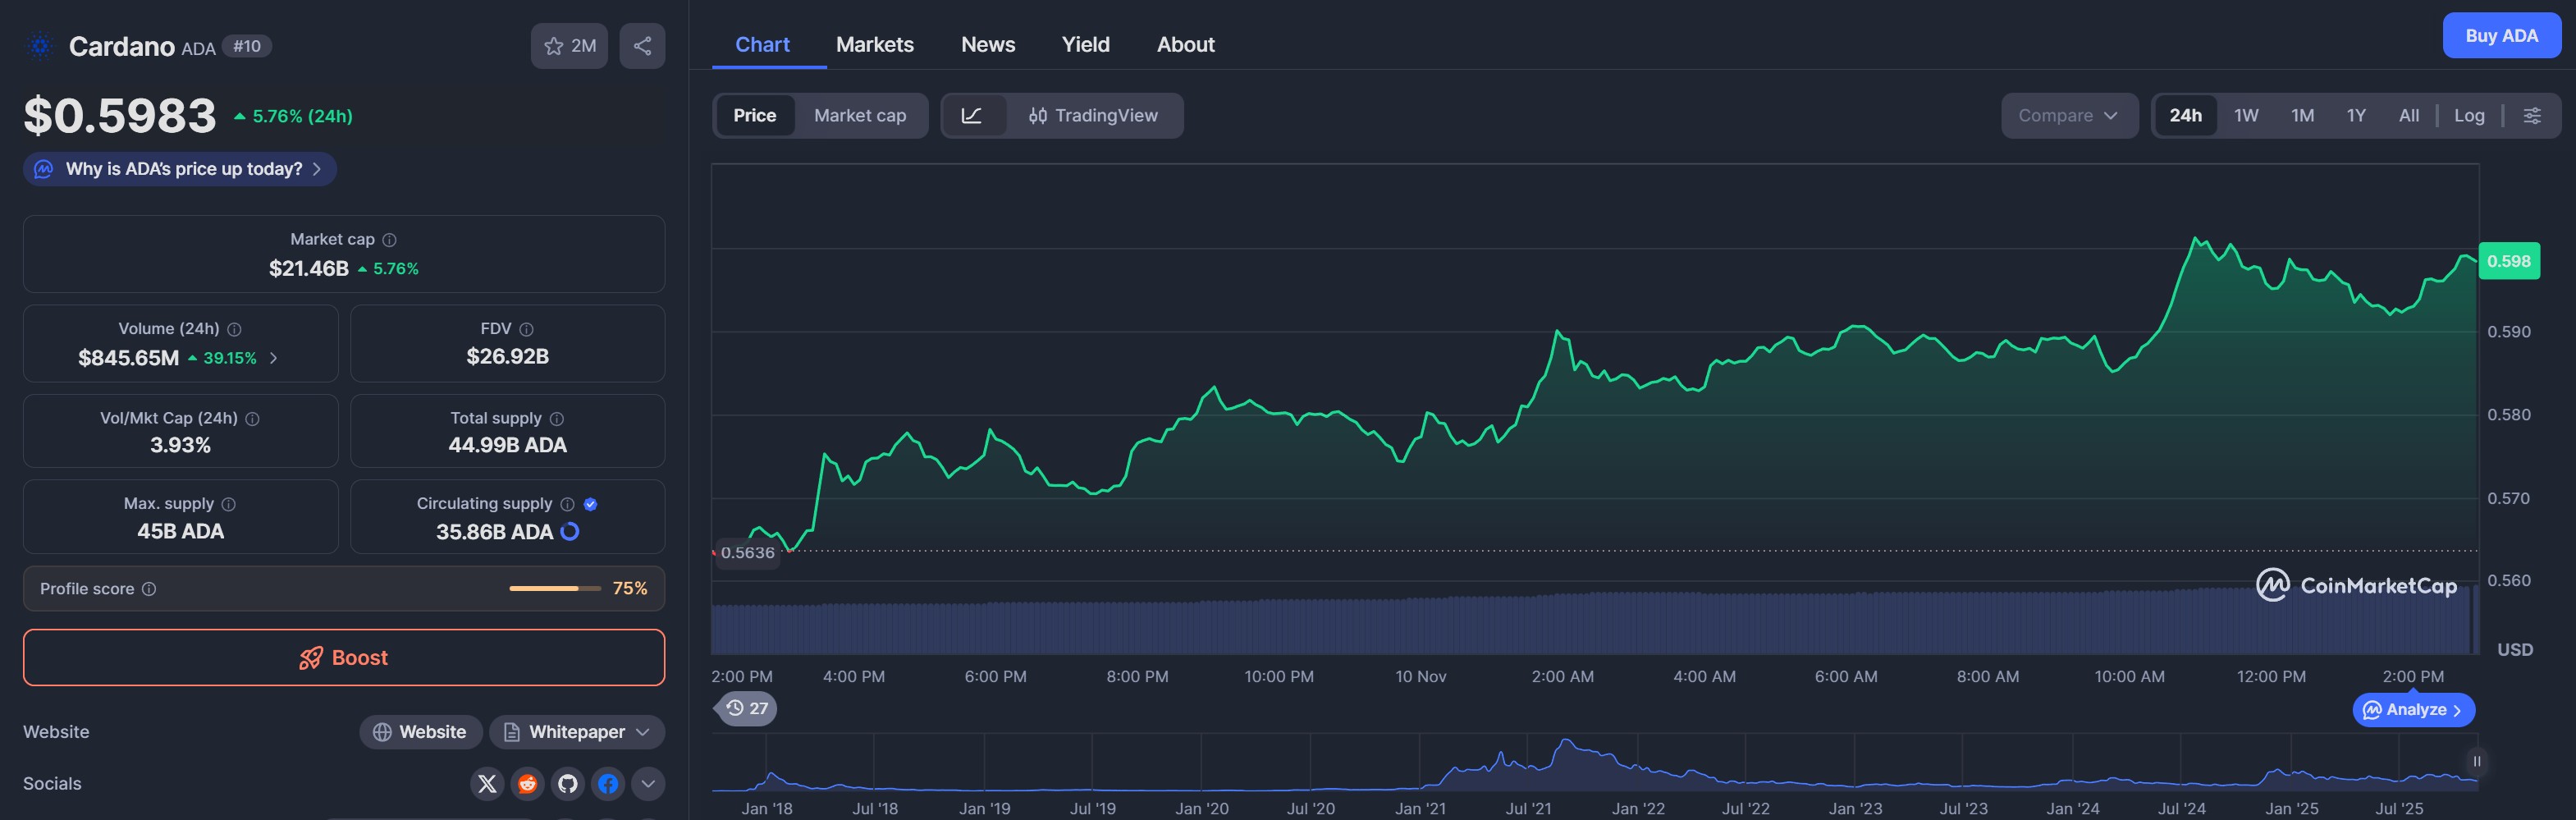Open the GitHub social icon
Viewport: 2576px width, 820px height.
click(x=568, y=783)
